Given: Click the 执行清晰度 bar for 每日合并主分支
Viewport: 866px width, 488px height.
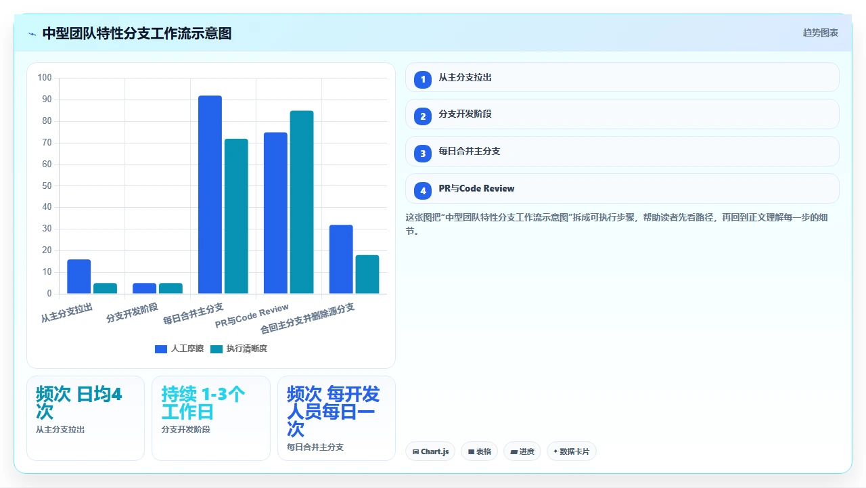Looking at the screenshot, I should 236,217.
